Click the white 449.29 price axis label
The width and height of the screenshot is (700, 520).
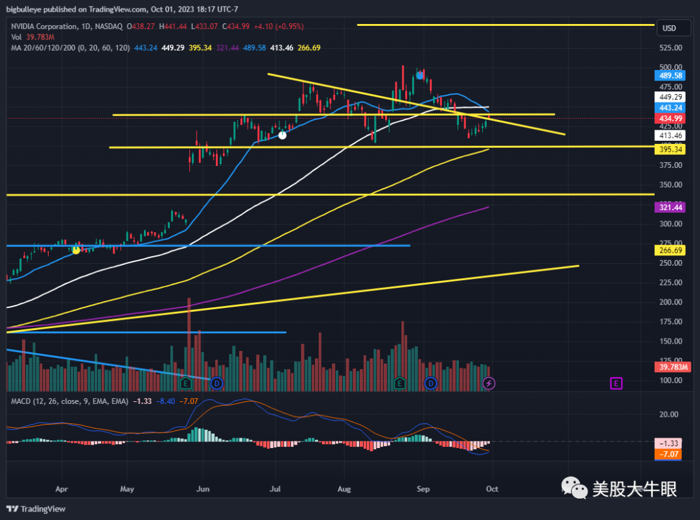pos(671,97)
